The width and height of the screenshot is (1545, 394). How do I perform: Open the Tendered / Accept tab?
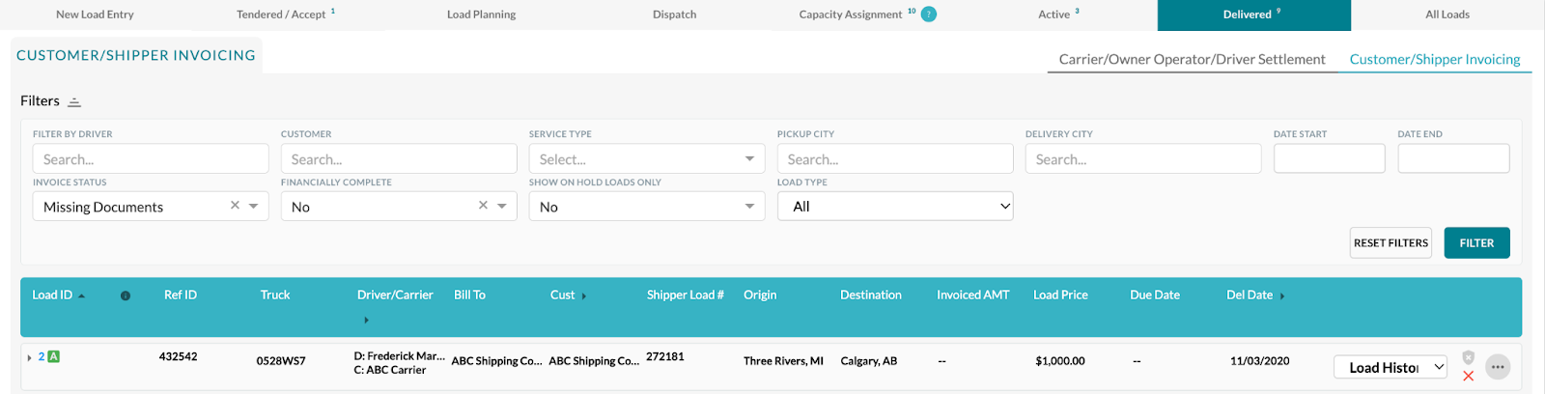click(286, 14)
